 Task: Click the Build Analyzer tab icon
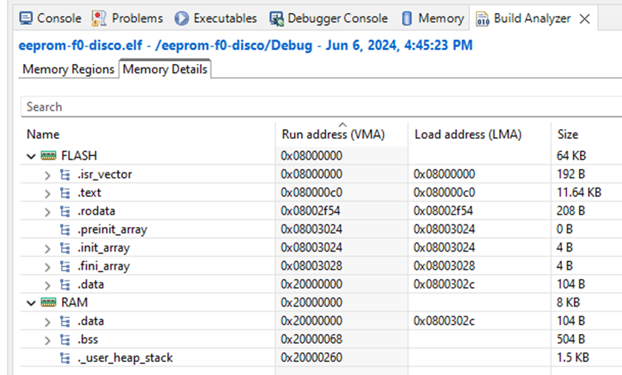(x=483, y=18)
